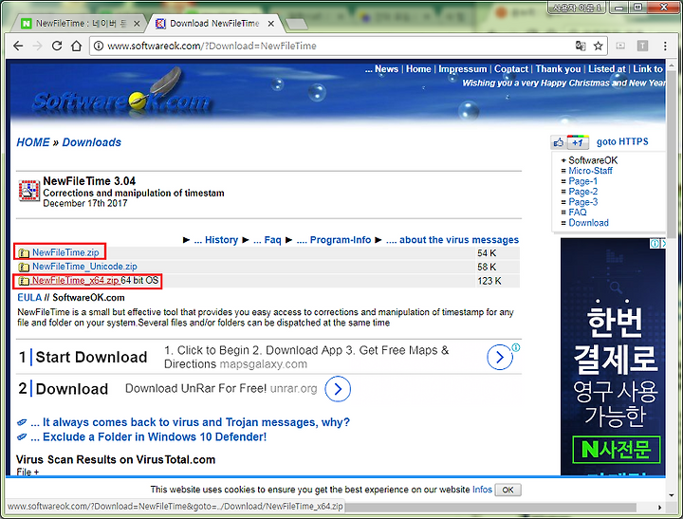The height and width of the screenshot is (519, 683).
Task: Click the ad info icon on sidebar banner
Action: pyautogui.click(x=654, y=244)
